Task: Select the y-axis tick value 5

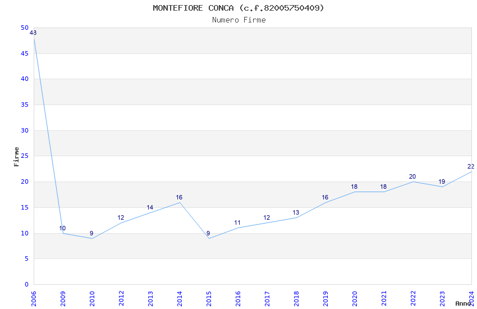Action: 27,259
